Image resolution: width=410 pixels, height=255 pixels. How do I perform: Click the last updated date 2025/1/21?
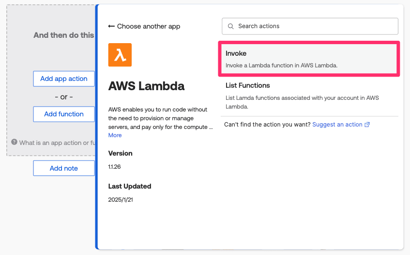point(121,199)
